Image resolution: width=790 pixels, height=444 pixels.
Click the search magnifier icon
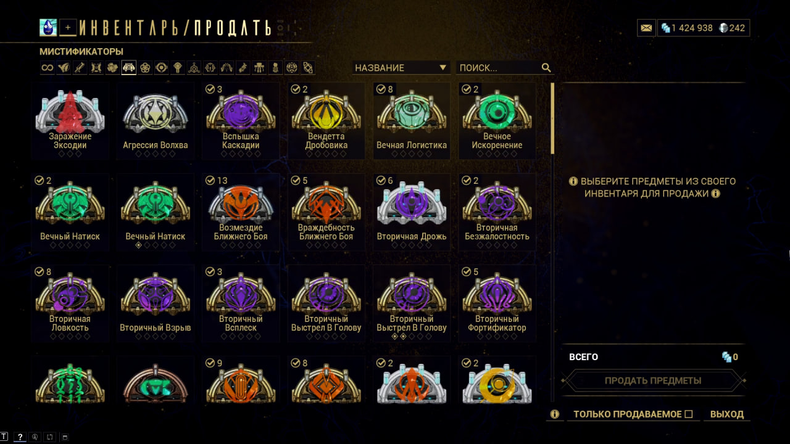click(546, 68)
